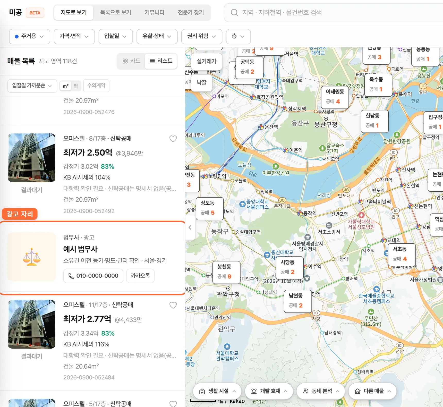Collapse the listing panel with left arrow
This screenshot has width=443, height=407.
[190, 227]
